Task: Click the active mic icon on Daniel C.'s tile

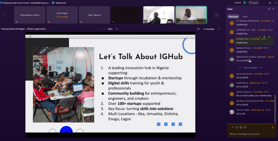Action: pos(178,22)
